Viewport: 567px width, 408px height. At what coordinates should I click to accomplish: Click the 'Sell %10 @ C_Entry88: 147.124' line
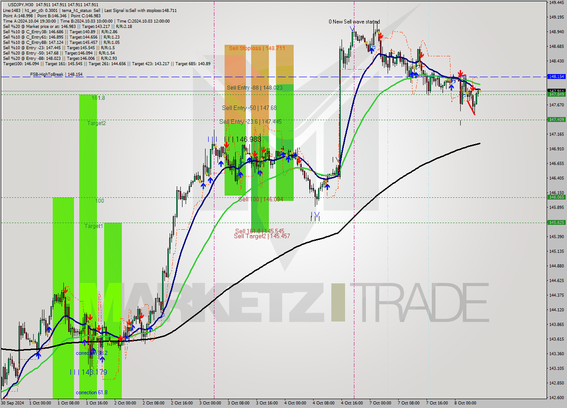(61, 42)
